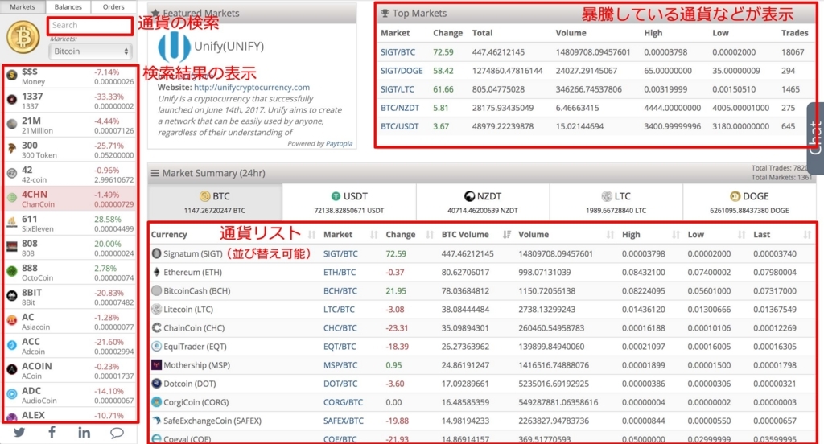The height and width of the screenshot is (444, 824).
Task: Switch to the Markets tab
Action: (x=23, y=6)
